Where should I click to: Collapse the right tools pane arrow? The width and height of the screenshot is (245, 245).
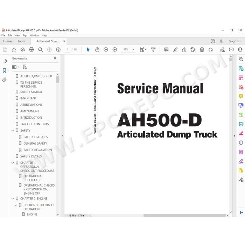coord(234,136)
